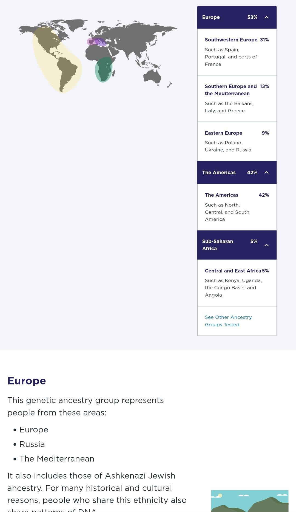Open See Other Ancestry Groups Tested
The height and width of the screenshot is (512, 296).
coord(228,321)
